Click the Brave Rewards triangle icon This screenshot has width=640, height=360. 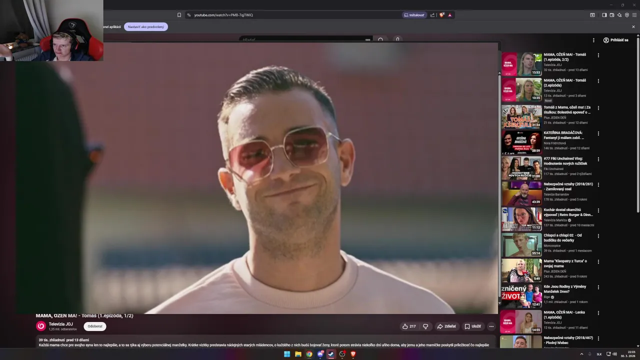pyautogui.click(x=449, y=15)
